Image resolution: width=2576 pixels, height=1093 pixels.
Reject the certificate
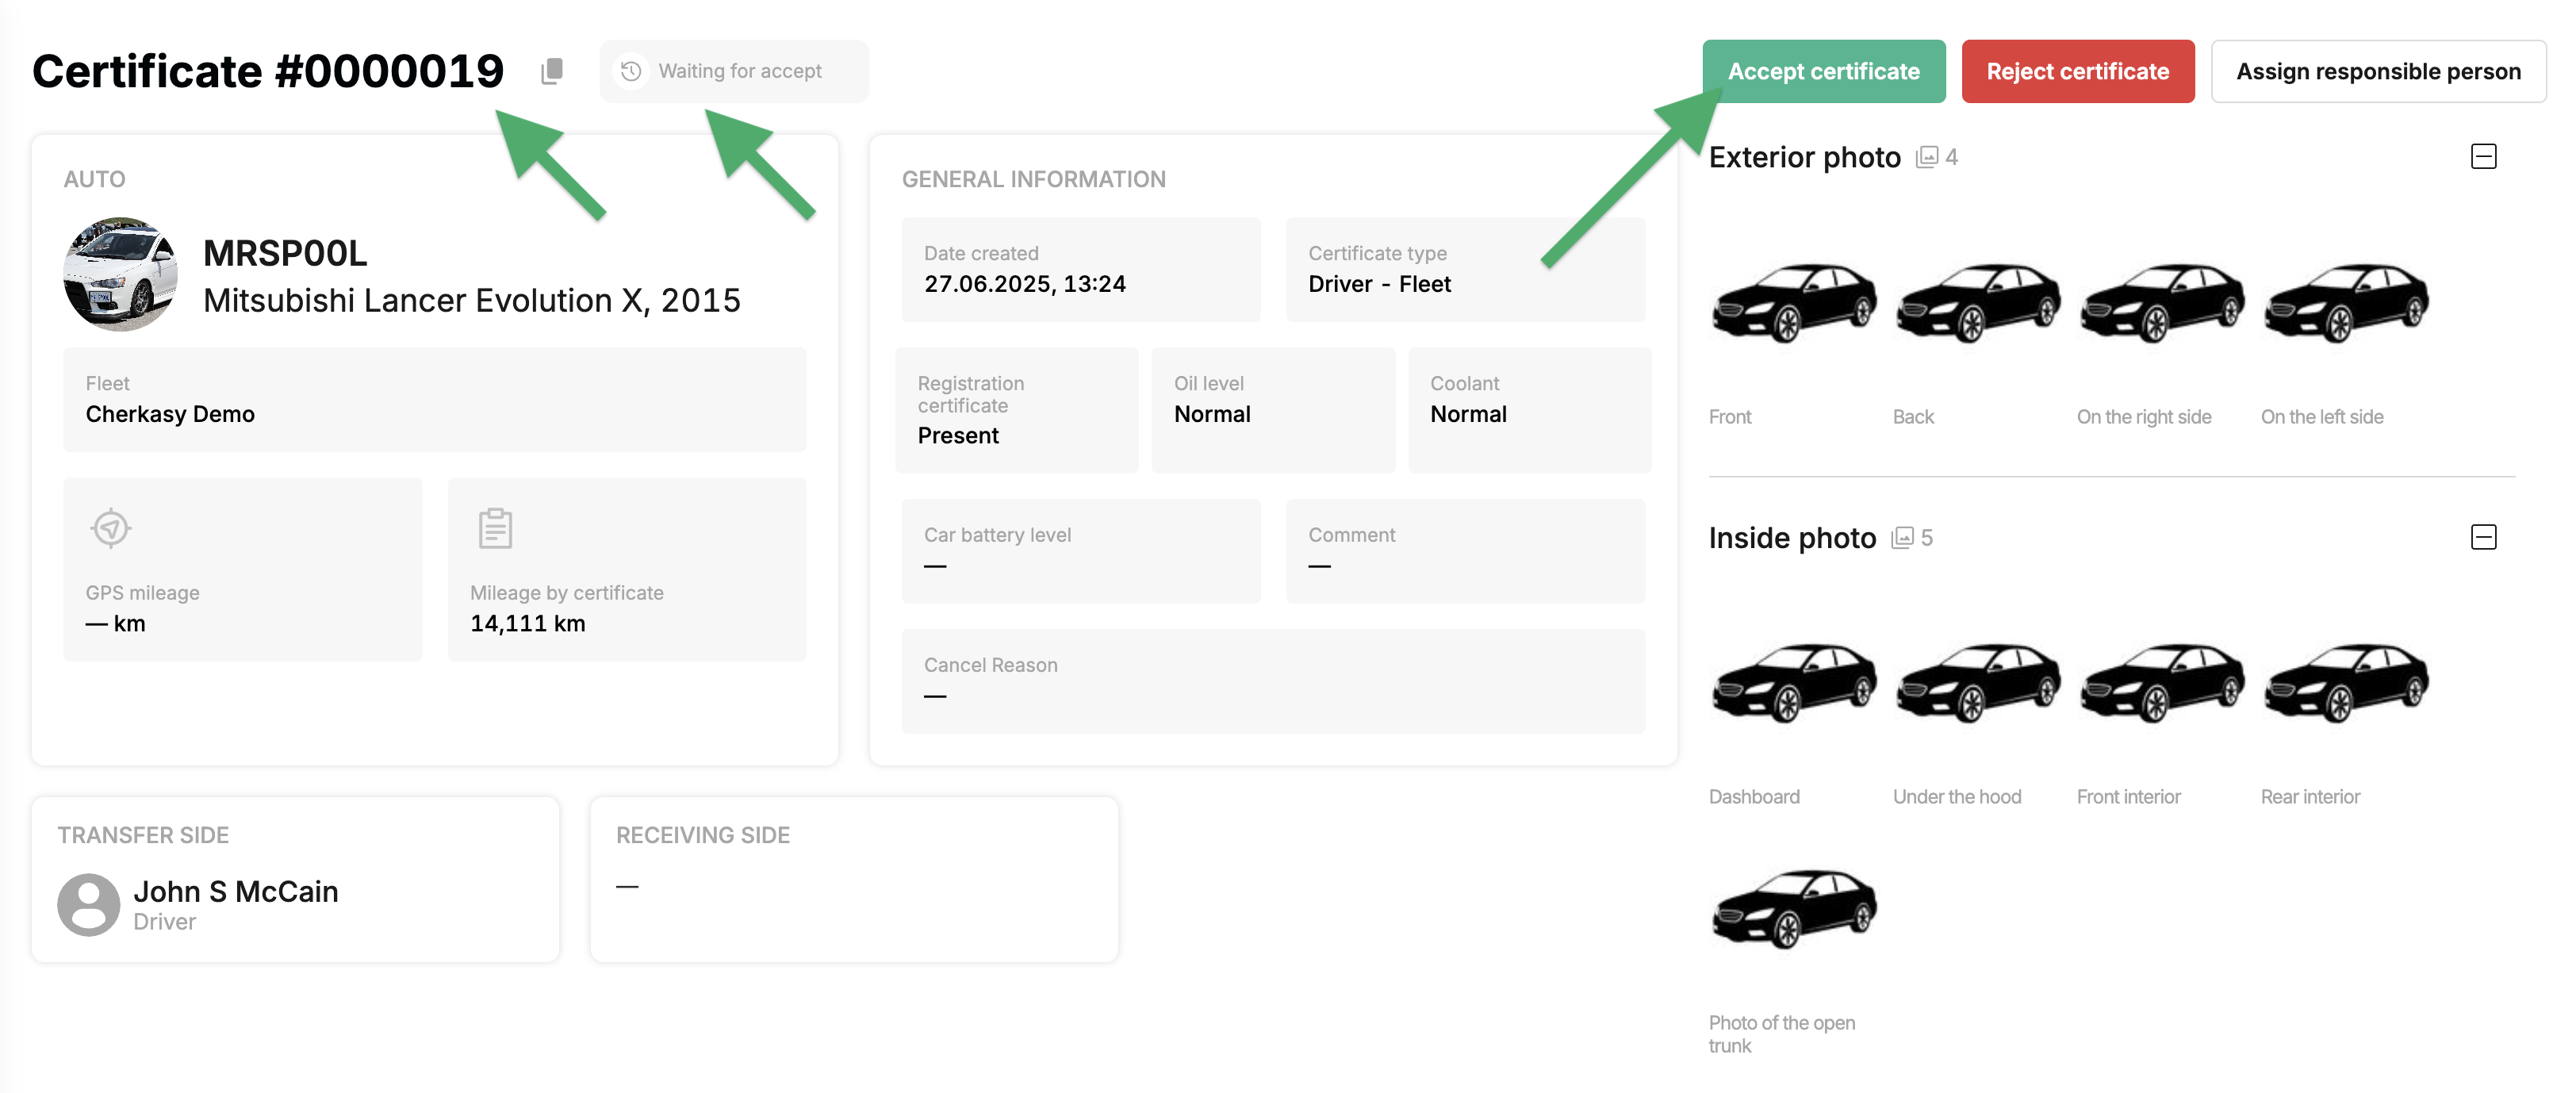2078,71
